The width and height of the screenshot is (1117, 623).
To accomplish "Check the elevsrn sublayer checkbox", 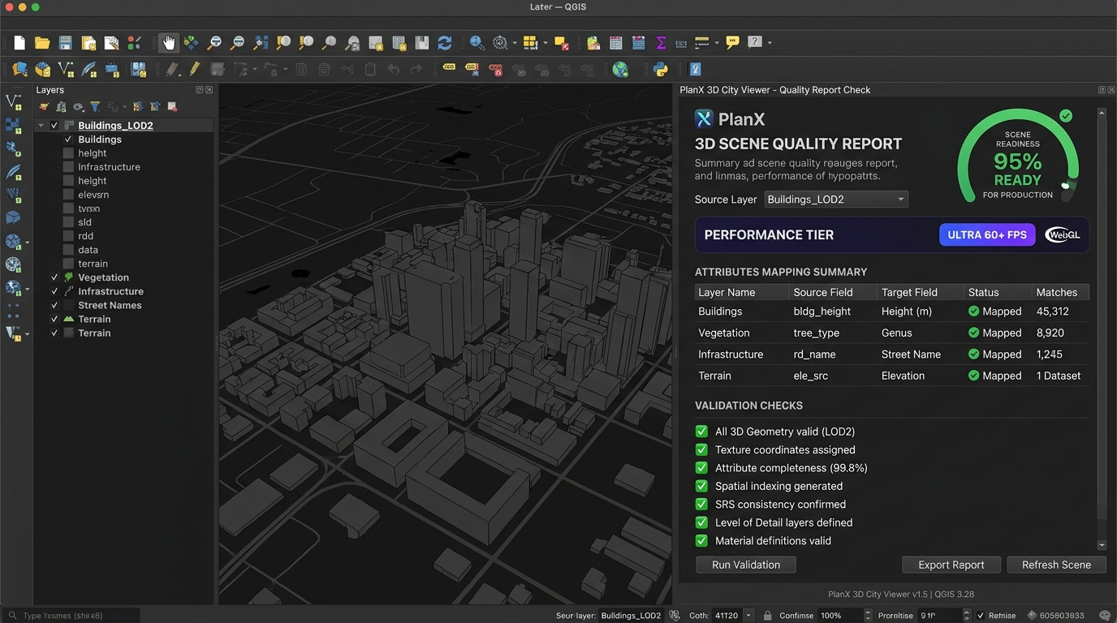I will pyautogui.click(x=68, y=195).
